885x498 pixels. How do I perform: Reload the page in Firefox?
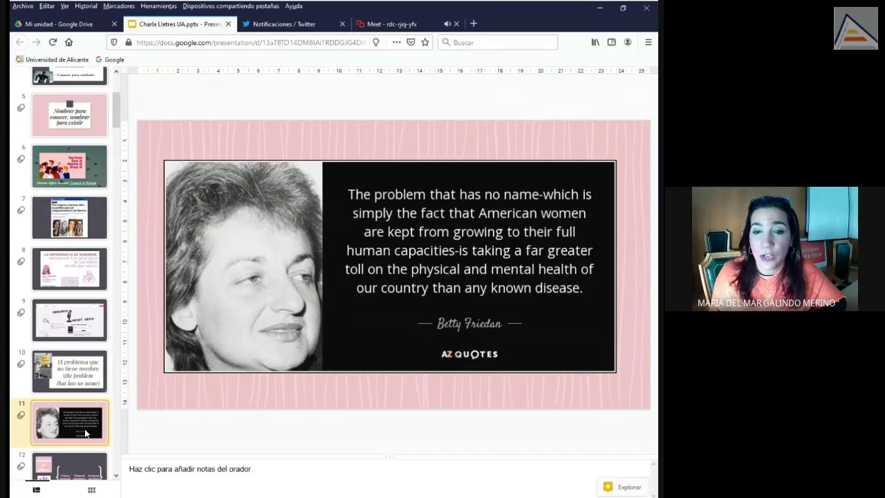53,42
